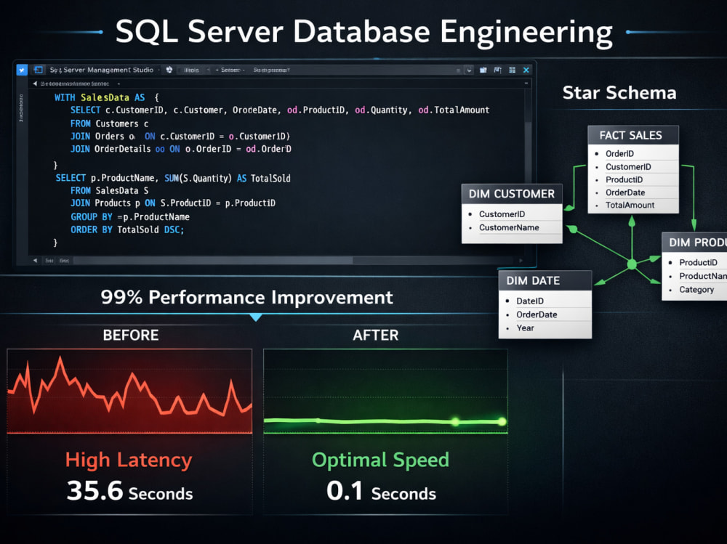
Task: Click the '0.1 Seconds' value
Action: coord(381,491)
